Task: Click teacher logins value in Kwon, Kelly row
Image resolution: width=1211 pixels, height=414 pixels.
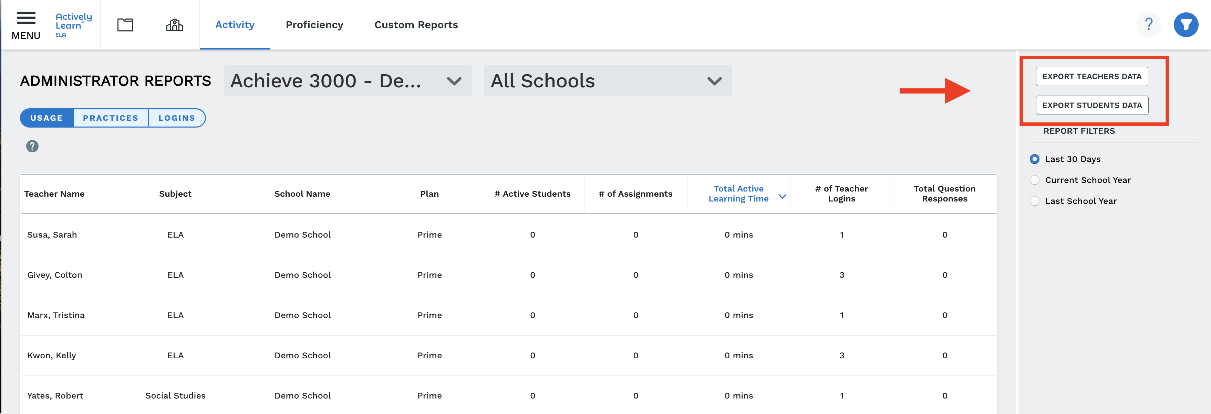Action: pos(841,355)
